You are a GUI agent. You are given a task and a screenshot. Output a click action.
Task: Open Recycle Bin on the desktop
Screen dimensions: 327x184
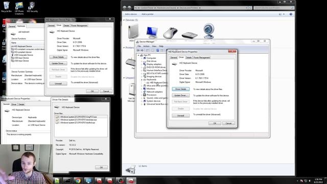pyautogui.click(x=7, y=7)
